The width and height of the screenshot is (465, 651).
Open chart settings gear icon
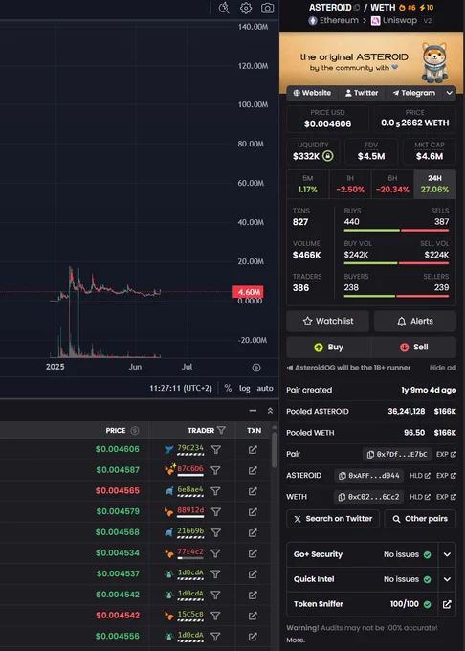coord(246,8)
